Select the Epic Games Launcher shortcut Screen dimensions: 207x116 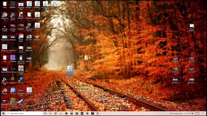click(29, 27)
